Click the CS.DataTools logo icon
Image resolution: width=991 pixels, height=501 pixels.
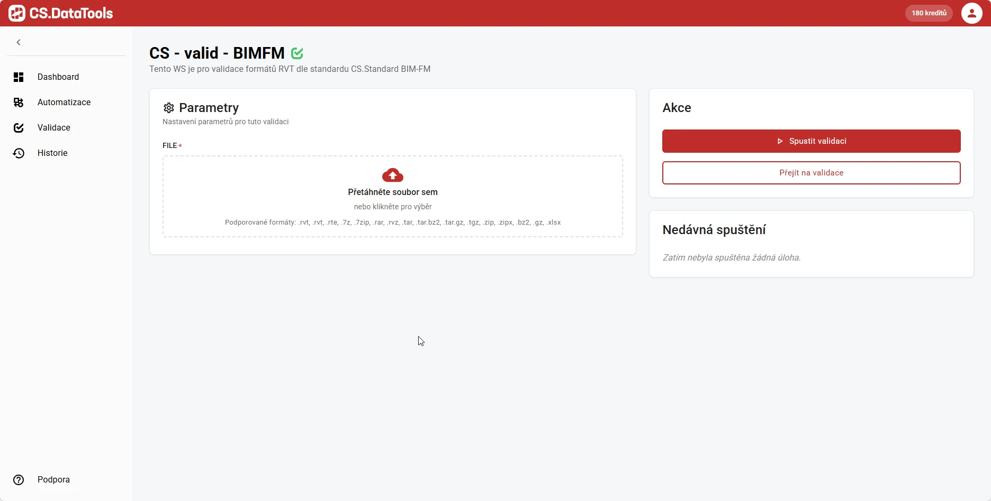tap(17, 13)
